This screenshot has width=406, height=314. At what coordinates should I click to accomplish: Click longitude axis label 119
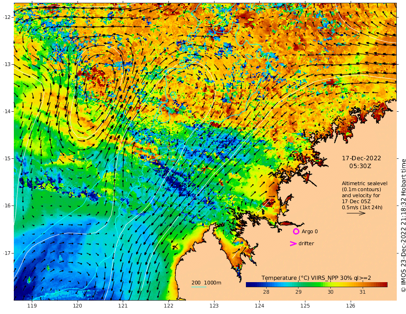(32, 306)
